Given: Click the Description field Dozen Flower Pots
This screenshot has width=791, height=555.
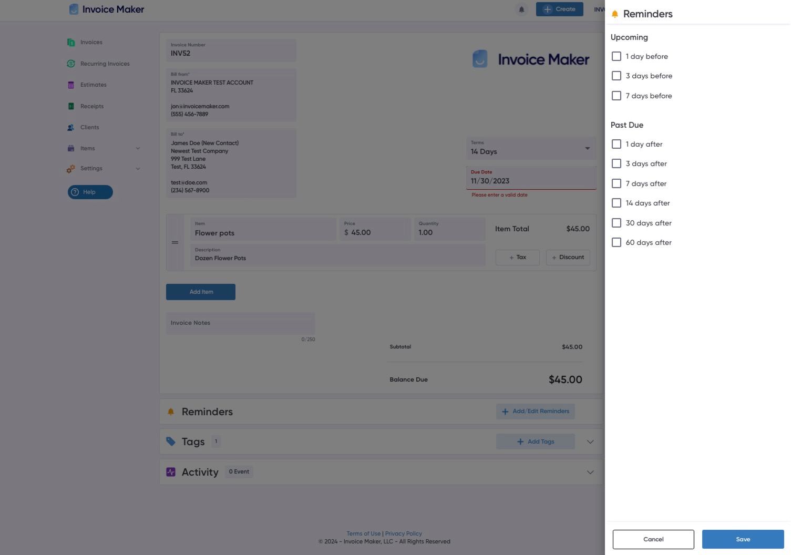Looking at the screenshot, I should click(337, 255).
